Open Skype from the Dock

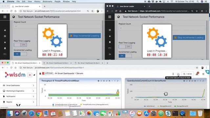(x=168, y=113)
